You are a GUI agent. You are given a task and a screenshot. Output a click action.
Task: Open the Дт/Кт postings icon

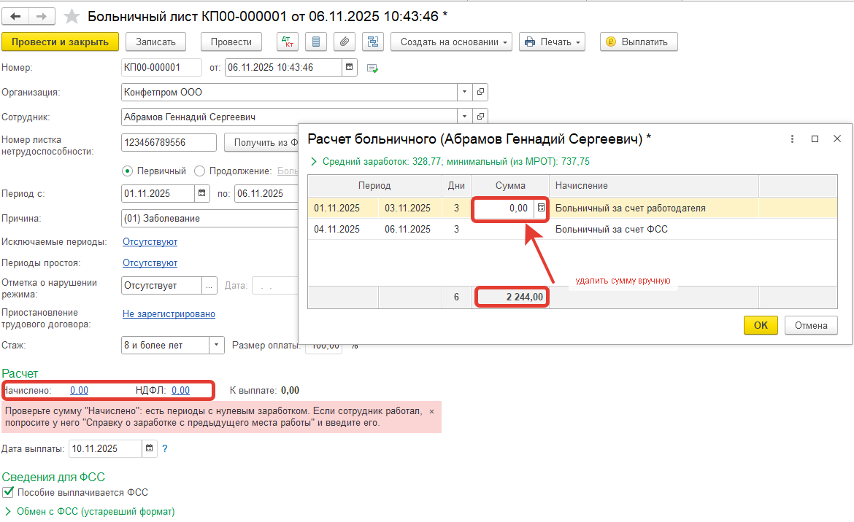tap(288, 42)
